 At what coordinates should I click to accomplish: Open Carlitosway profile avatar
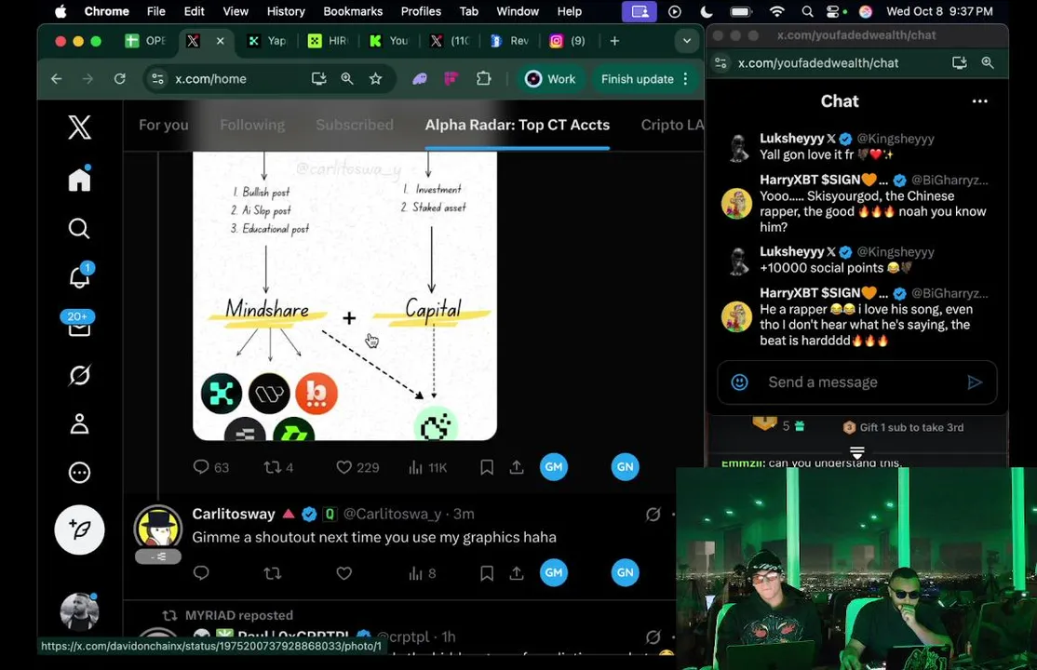pos(158,529)
